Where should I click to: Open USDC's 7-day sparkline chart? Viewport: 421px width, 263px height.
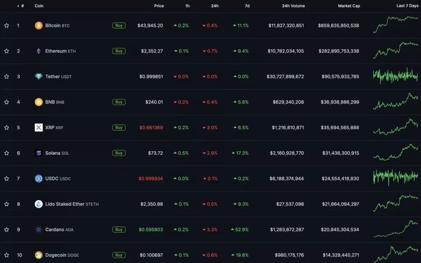pos(396,178)
